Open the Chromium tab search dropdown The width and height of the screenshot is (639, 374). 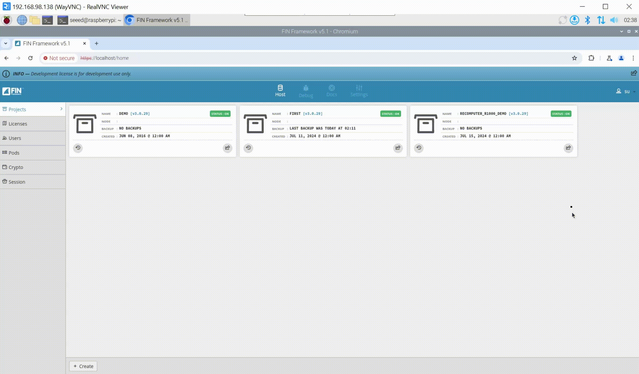(x=6, y=43)
